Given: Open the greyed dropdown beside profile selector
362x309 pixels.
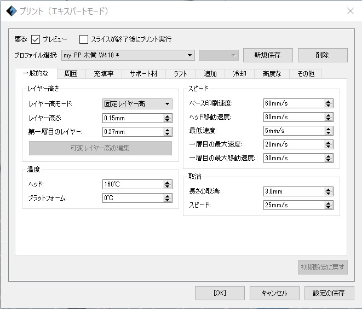Looking at the screenshot, I should click(219, 55).
